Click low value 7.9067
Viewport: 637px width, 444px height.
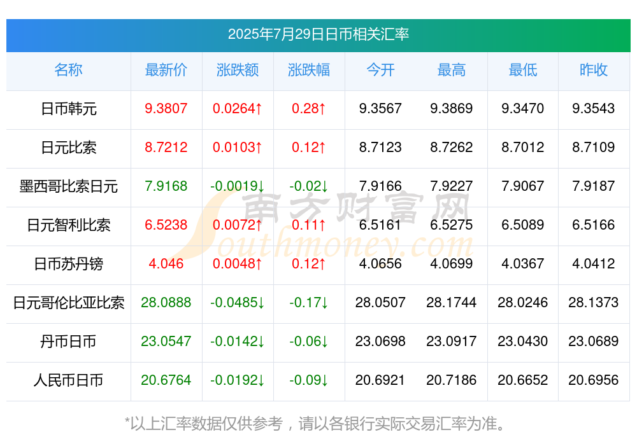pyautogui.click(x=523, y=186)
